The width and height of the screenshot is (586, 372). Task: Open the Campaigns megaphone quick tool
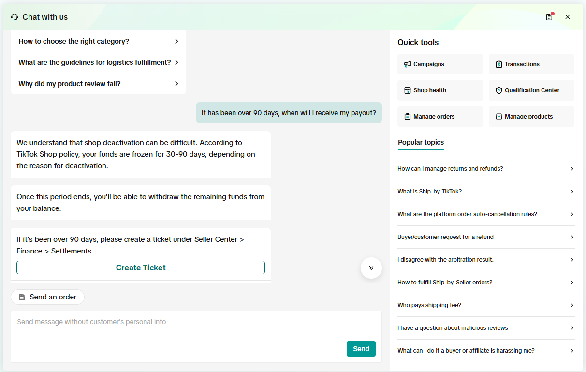[440, 64]
